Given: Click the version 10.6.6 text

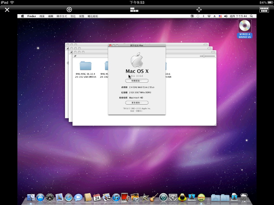Looking at the screenshot, I should (137, 76).
